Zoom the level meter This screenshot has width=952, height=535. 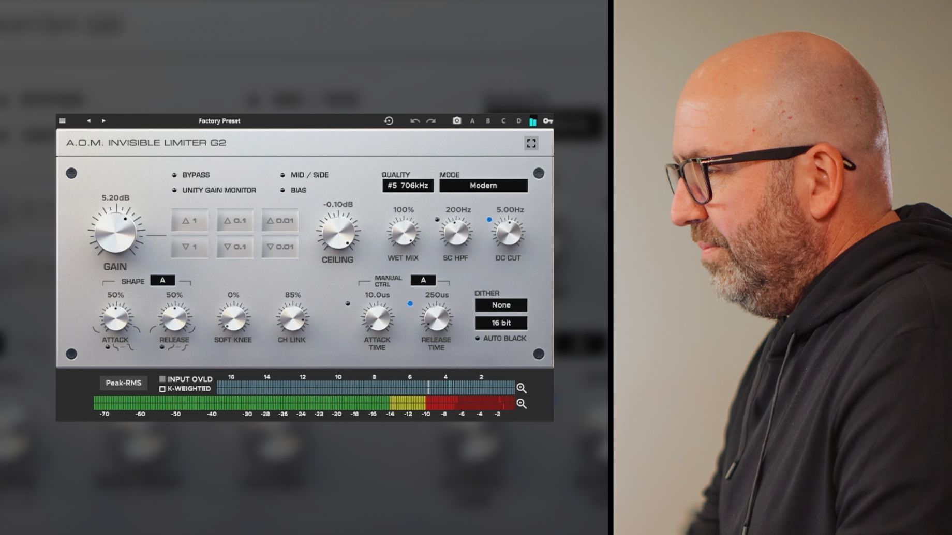click(x=522, y=404)
